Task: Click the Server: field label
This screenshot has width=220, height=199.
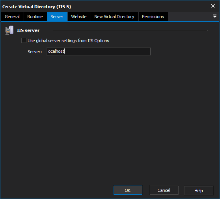Action: click(35, 52)
